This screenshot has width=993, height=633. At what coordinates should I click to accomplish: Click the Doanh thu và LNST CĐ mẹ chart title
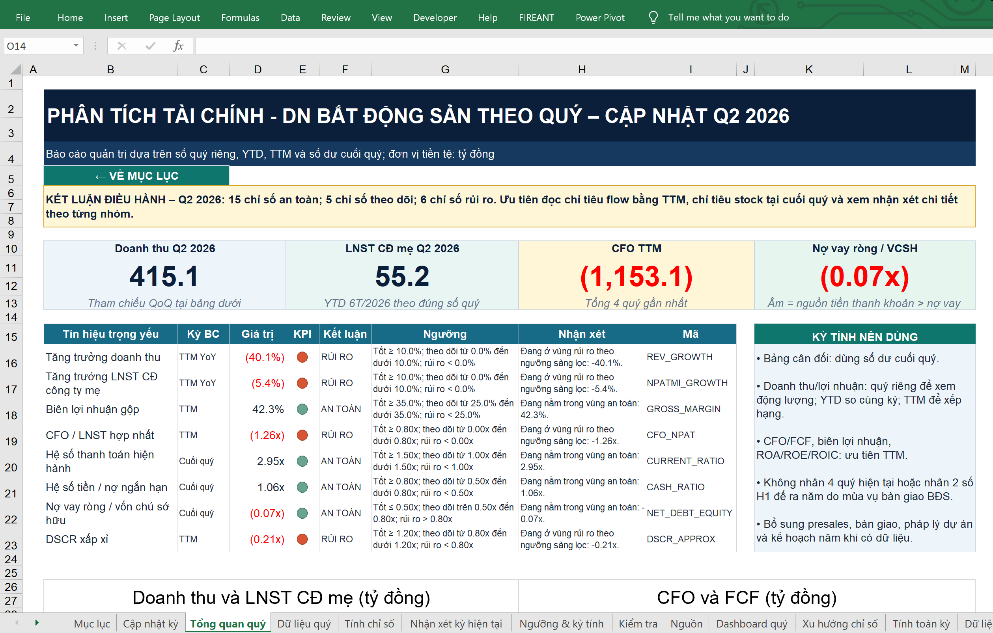click(x=281, y=597)
